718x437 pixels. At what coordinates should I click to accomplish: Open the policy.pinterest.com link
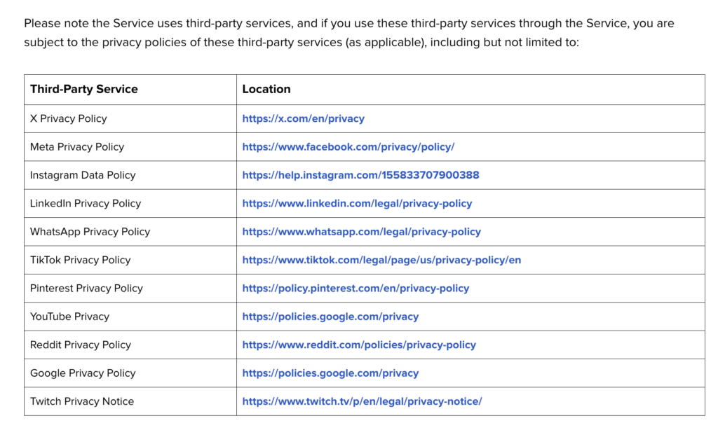(355, 289)
